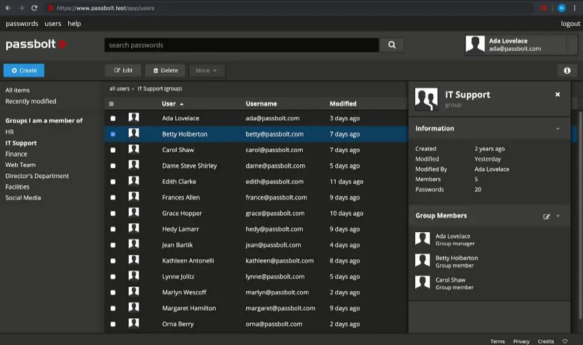Click avatar in Grace Hopper row
Viewport: 583px width, 345px height.
pyautogui.click(x=134, y=212)
